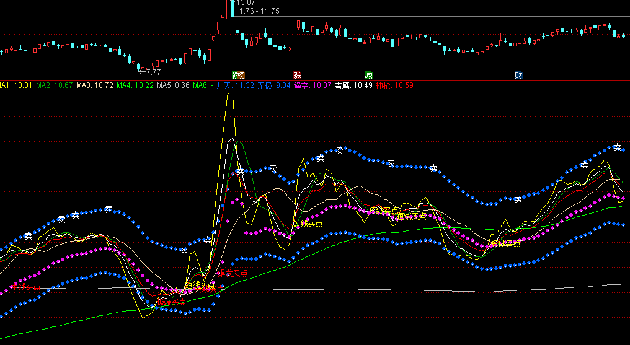Click the red 中线买点 label at left
The width and height of the screenshot is (630, 345).
[25, 287]
